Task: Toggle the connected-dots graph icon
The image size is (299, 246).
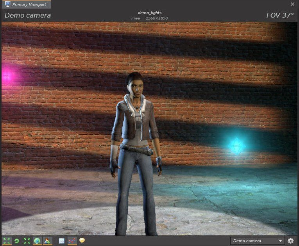Action: pos(72,241)
